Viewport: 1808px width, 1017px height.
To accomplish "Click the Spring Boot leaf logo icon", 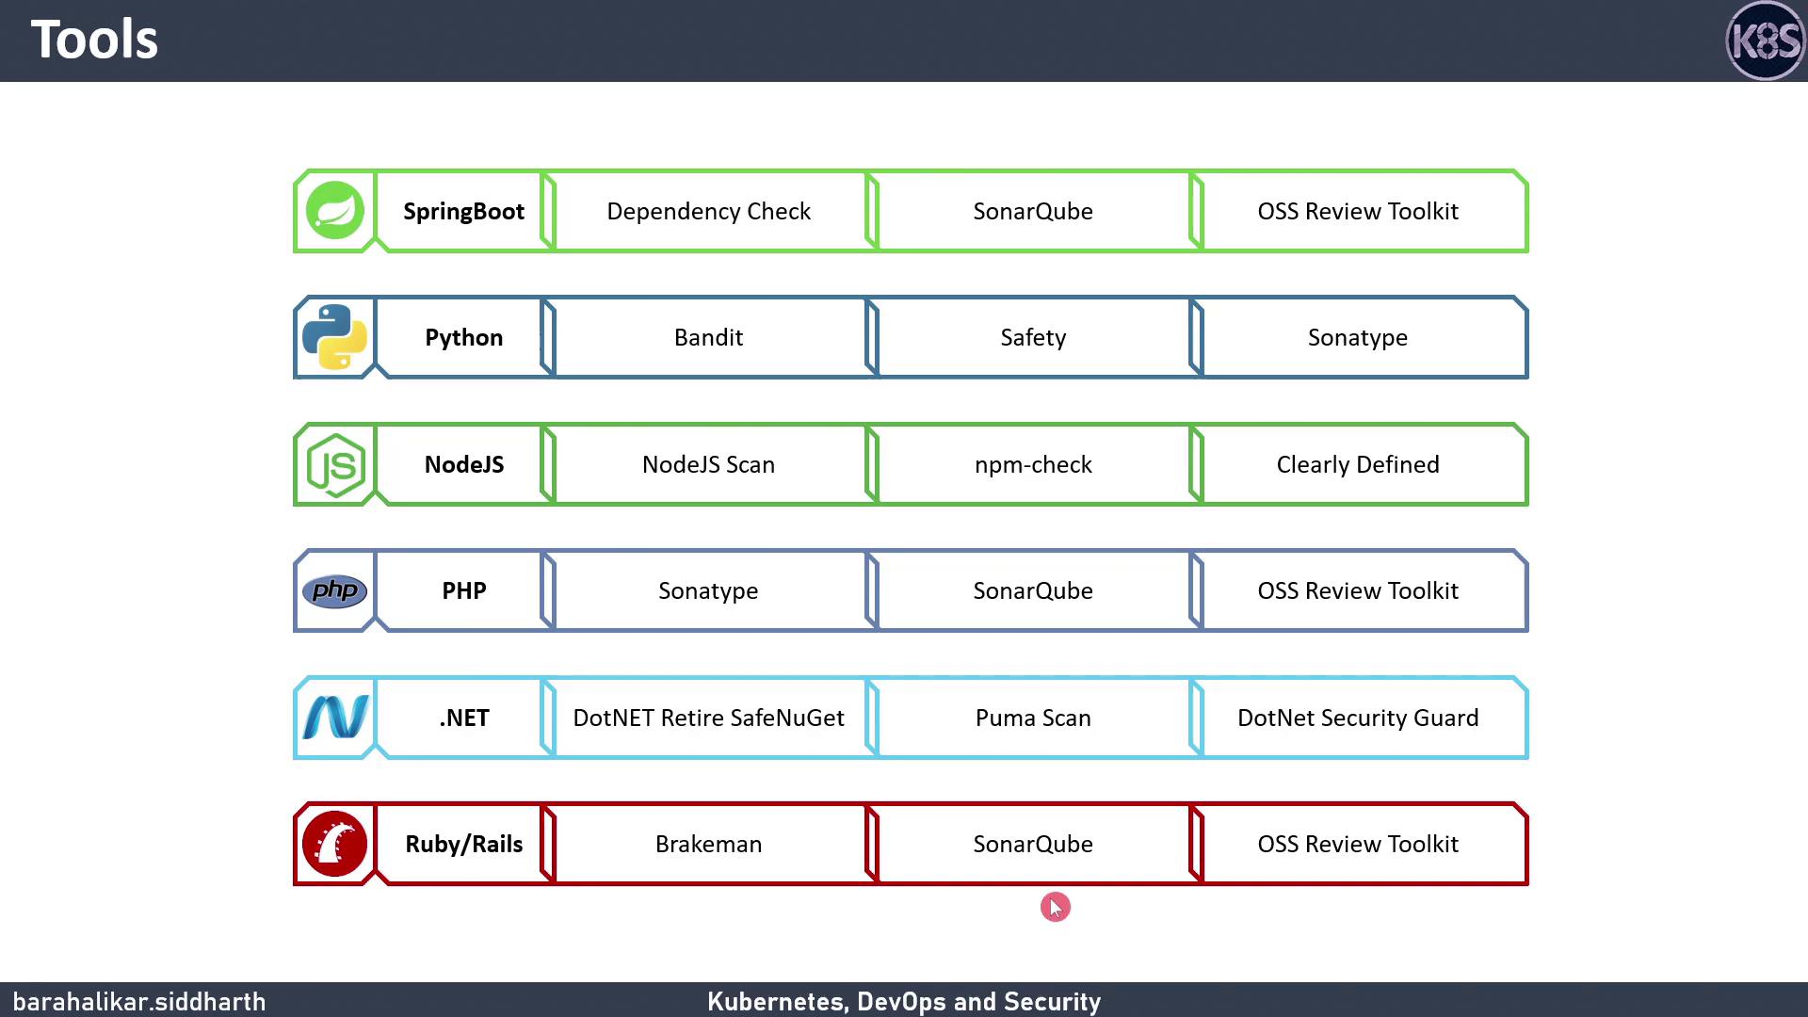I will (335, 211).
